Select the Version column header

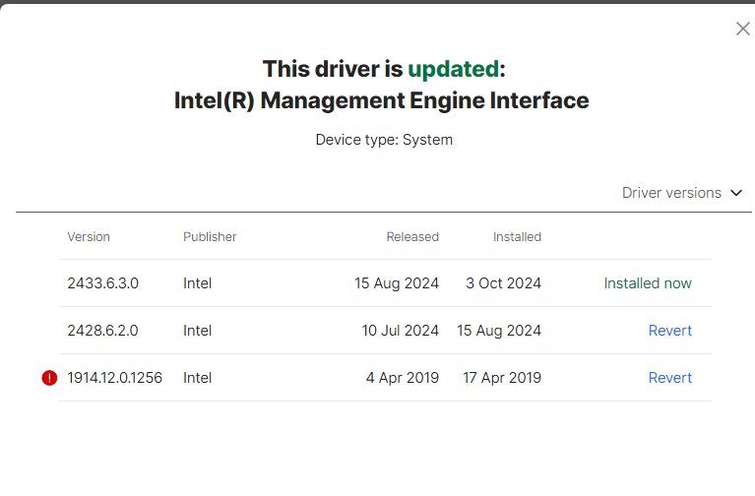89,237
